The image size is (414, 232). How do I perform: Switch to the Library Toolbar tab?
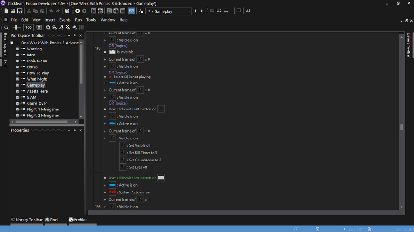(26, 220)
